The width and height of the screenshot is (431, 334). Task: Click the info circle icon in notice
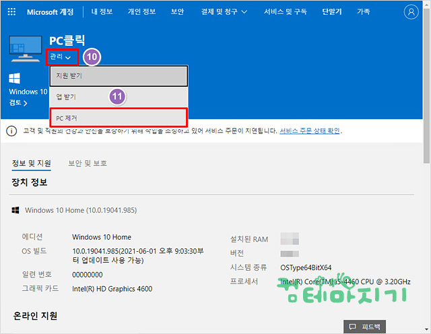pyautogui.click(x=11, y=131)
